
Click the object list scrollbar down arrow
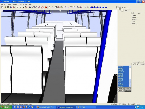[130, 86]
